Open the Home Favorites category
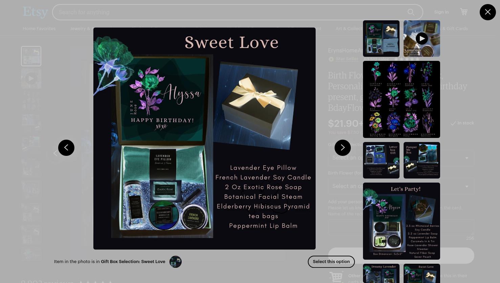500x283 pixels. pos(39,29)
